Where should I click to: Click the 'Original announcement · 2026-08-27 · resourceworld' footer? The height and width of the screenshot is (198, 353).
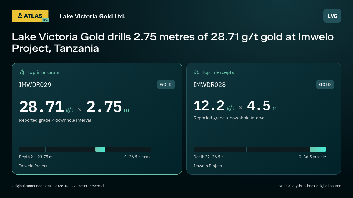pyautogui.click(x=58, y=186)
